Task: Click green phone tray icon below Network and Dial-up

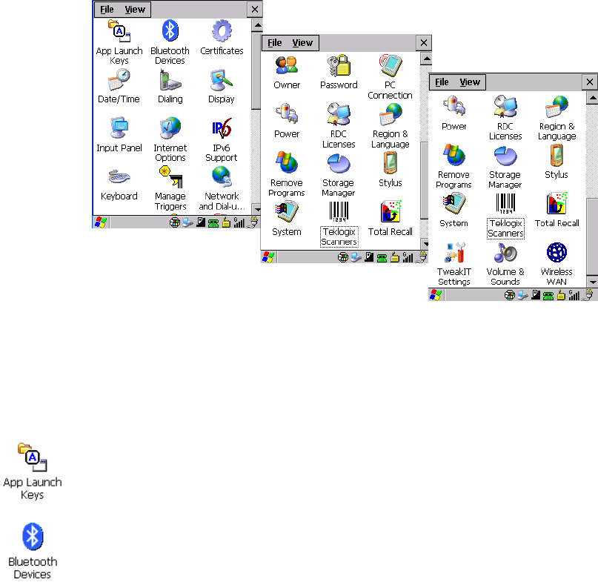Action: pyautogui.click(x=213, y=223)
